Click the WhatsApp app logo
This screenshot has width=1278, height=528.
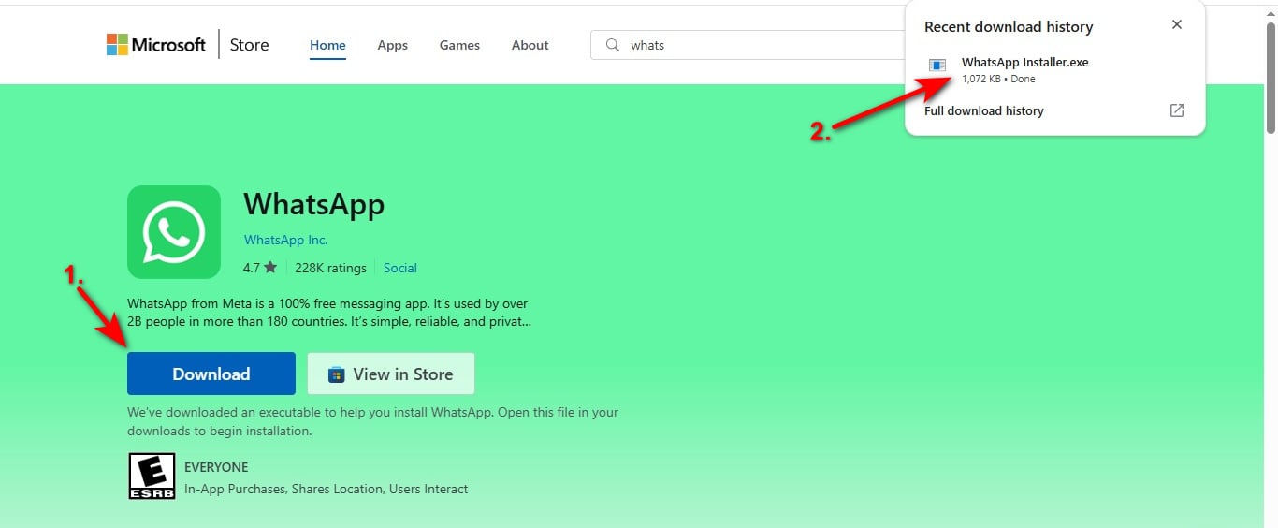(x=174, y=232)
